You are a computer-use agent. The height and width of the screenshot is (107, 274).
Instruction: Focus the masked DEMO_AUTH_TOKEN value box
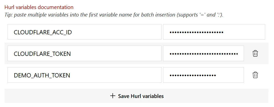click(x=203, y=75)
